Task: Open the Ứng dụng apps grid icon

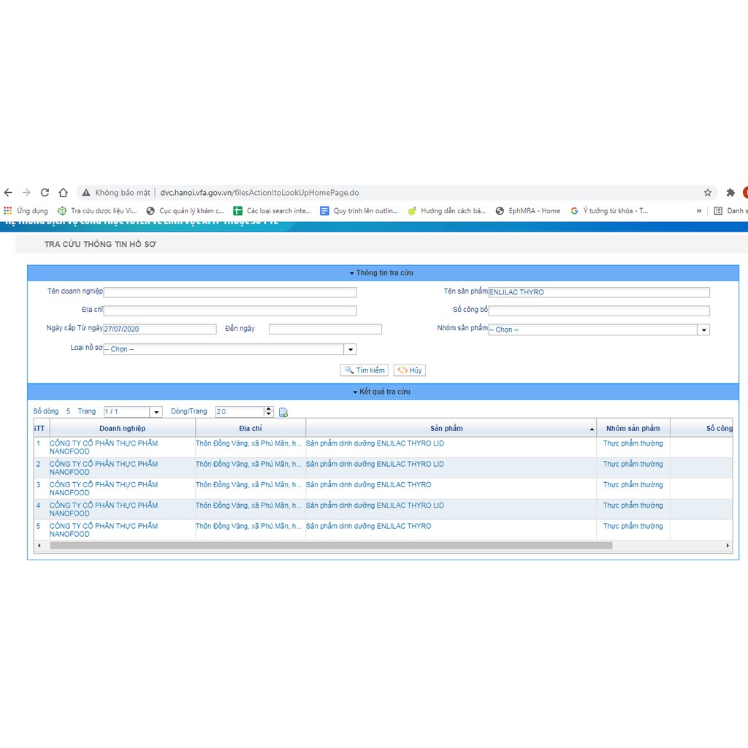Action: coord(7,210)
